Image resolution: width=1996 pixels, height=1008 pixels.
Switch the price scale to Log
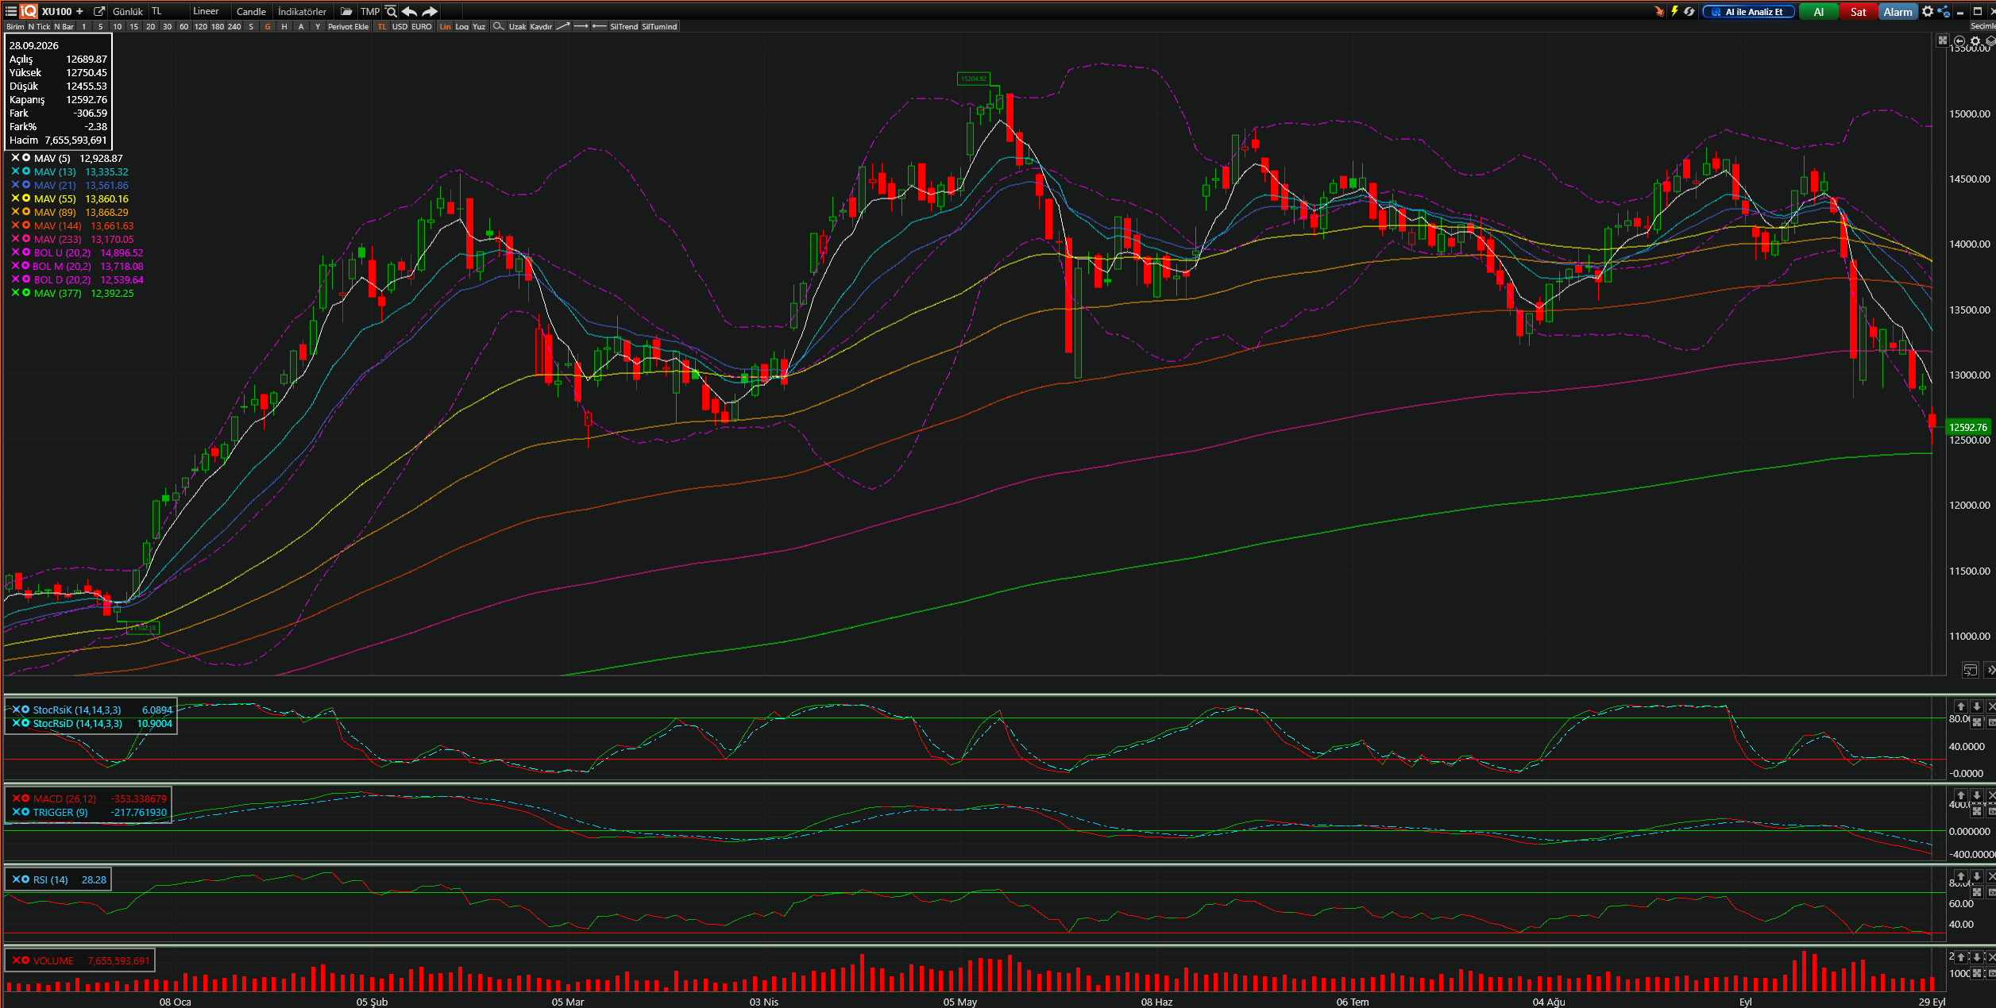[x=461, y=26]
